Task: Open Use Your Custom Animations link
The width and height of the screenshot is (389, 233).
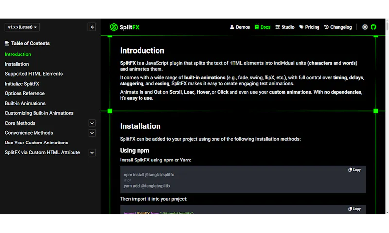Action: pyautogui.click(x=36, y=143)
